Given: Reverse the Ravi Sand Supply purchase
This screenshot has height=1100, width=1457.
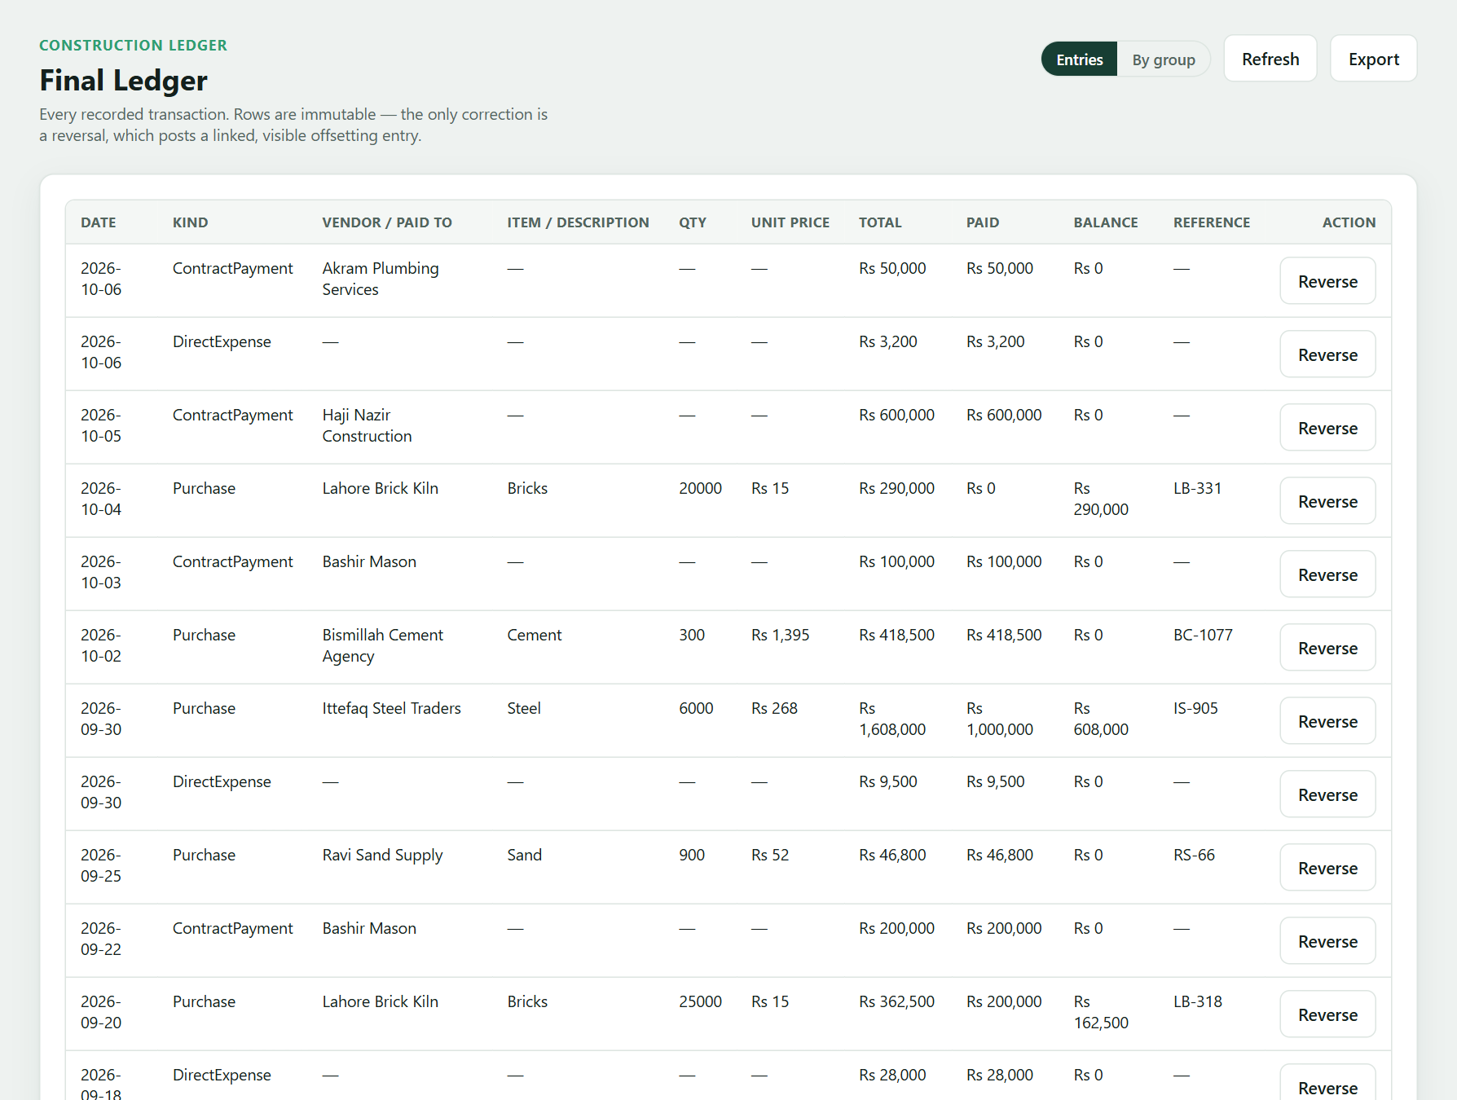Looking at the screenshot, I should tap(1327, 868).
